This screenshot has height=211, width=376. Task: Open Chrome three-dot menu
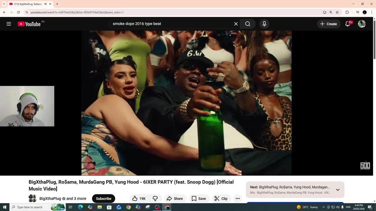372,12
